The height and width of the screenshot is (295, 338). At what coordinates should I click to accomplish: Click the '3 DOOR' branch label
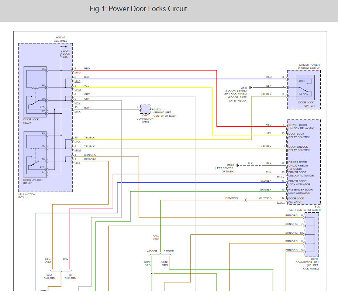(169, 251)
